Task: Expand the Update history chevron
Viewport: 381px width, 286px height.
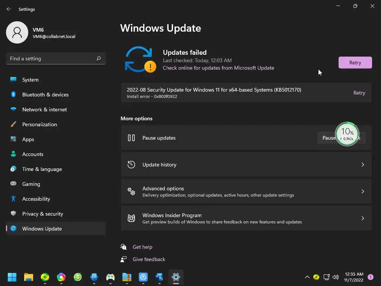Action: pos(362,165)
